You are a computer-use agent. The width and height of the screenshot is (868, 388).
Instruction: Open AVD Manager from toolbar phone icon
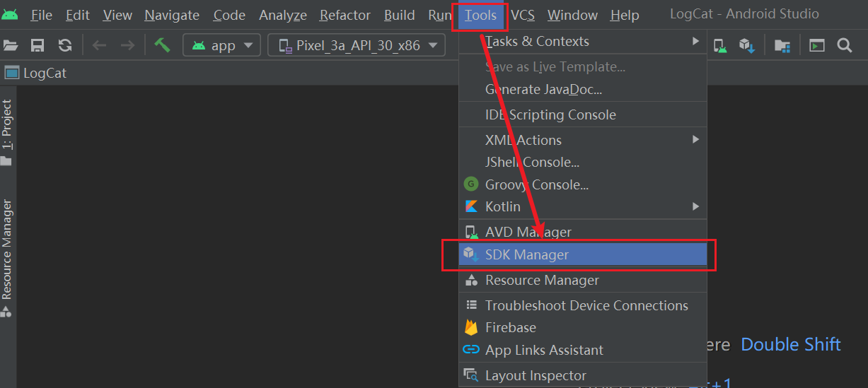720,46
